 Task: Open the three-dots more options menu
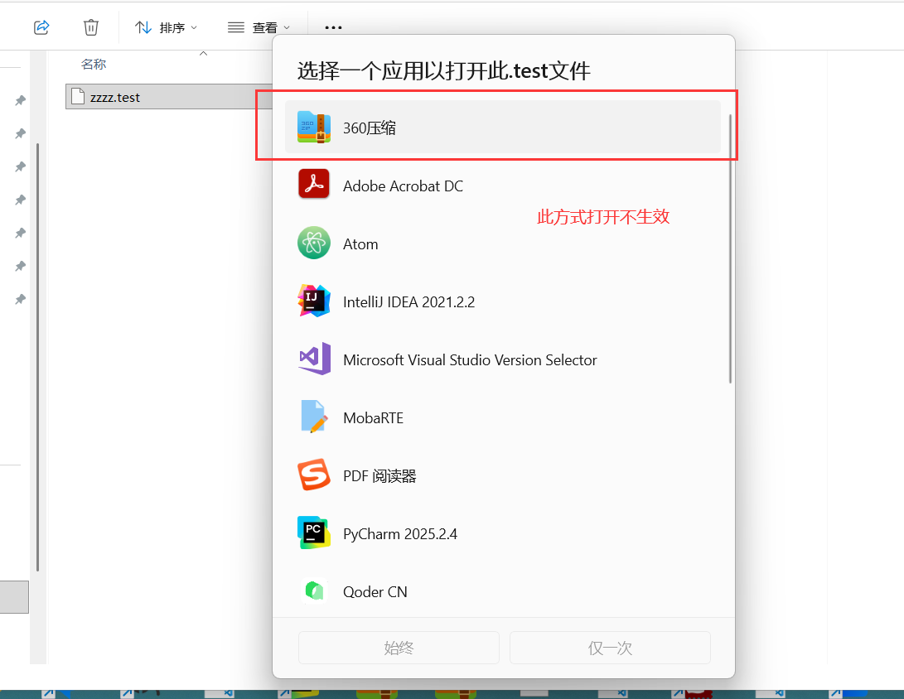[333, 27]
